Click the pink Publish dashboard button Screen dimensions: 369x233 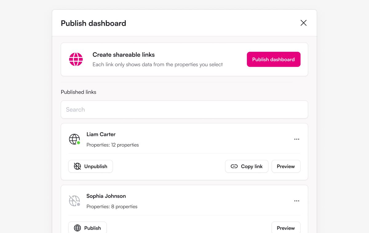(274, 59)
